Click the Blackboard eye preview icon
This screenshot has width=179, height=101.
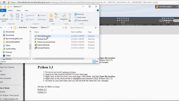click(x=161, y=20)
